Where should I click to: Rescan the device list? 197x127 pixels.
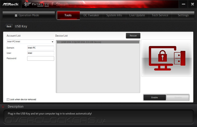(x=133, y=35)
